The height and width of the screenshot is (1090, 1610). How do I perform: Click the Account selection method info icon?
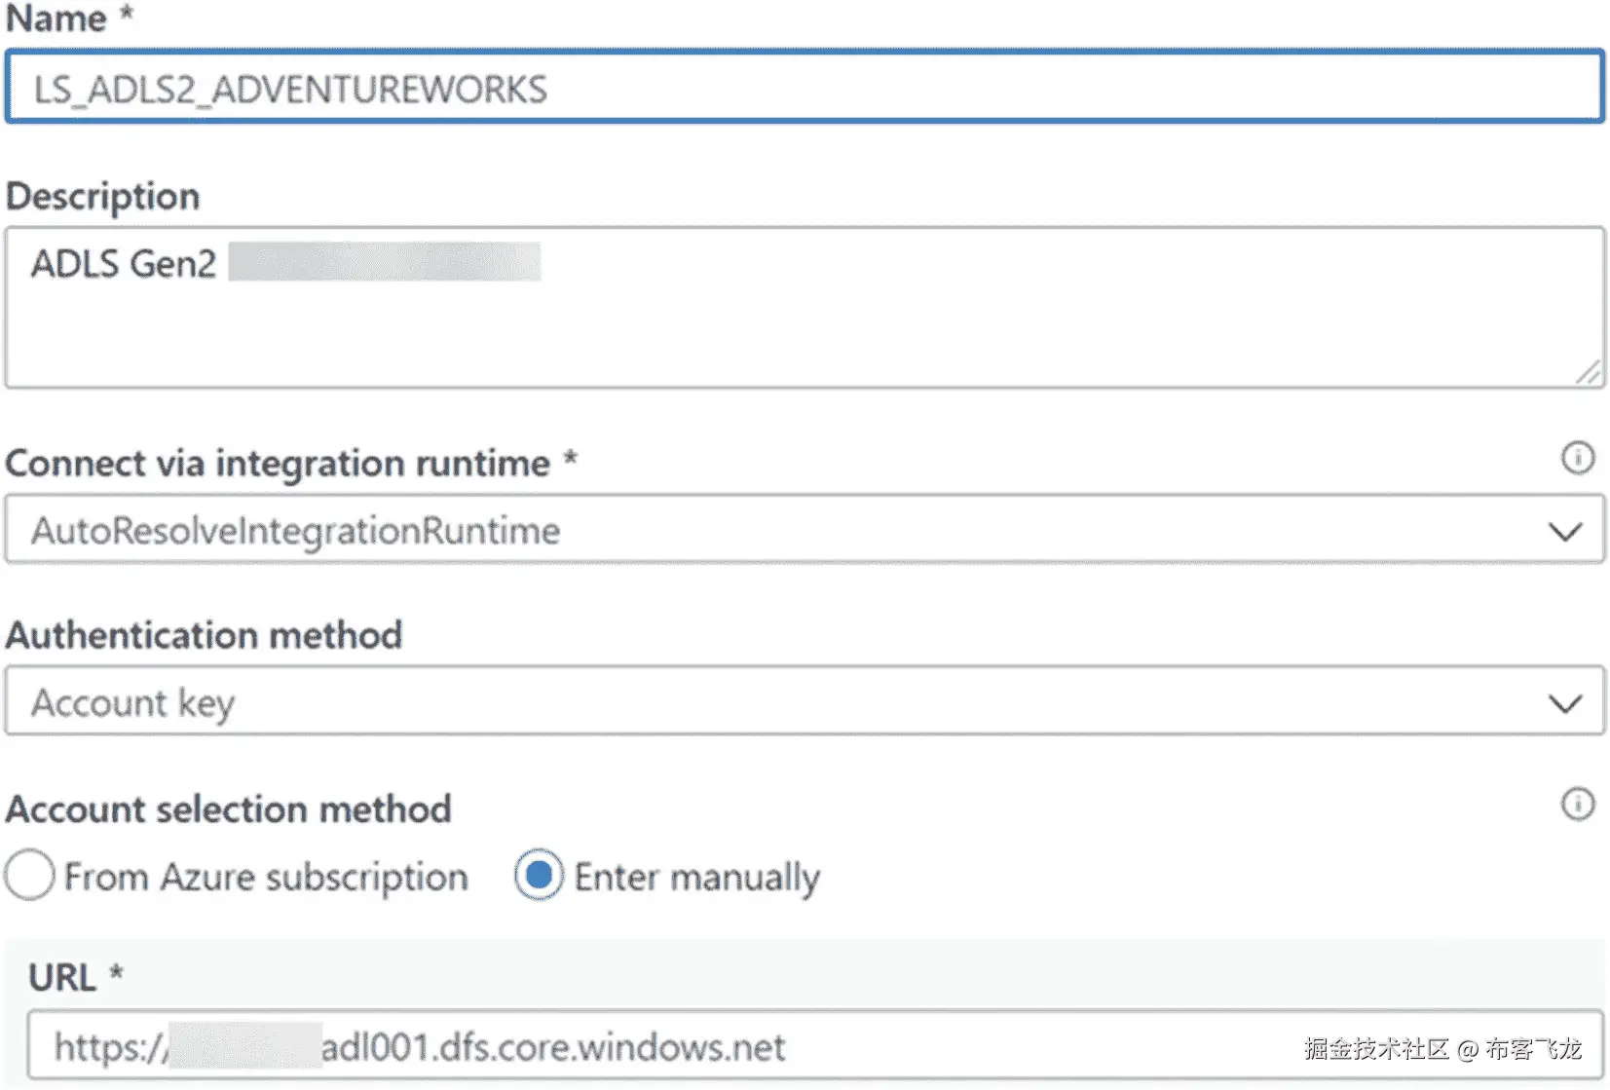[x=1578, y=805]
